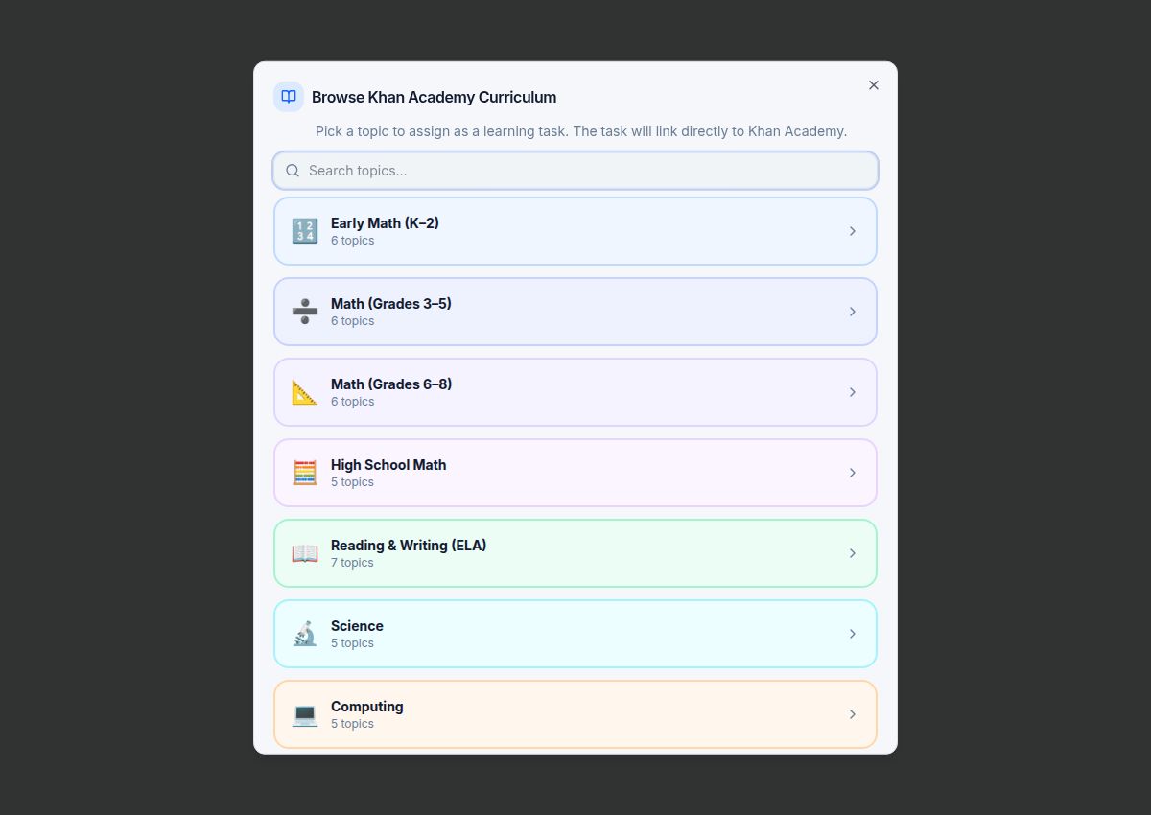Select the Math (Grades 3–5) title

pyautogui.click(x=391, y=304)
